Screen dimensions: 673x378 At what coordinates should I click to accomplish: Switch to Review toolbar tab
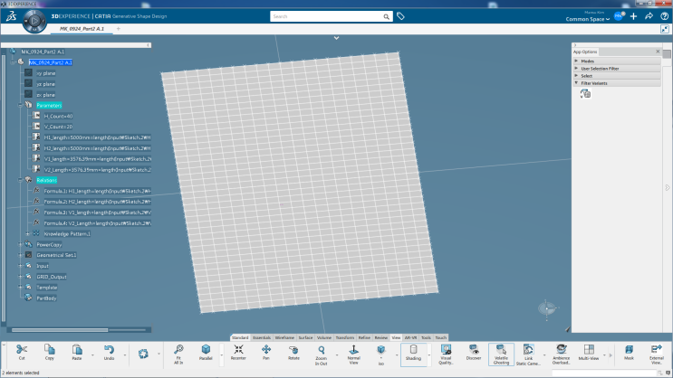380,337
